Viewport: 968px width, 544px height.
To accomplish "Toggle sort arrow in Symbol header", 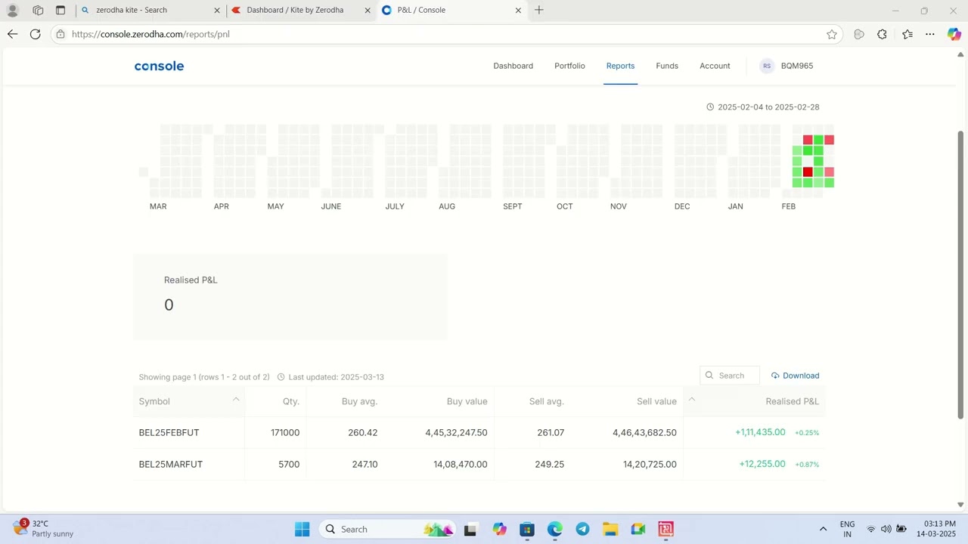I will [x=236, y=399].
